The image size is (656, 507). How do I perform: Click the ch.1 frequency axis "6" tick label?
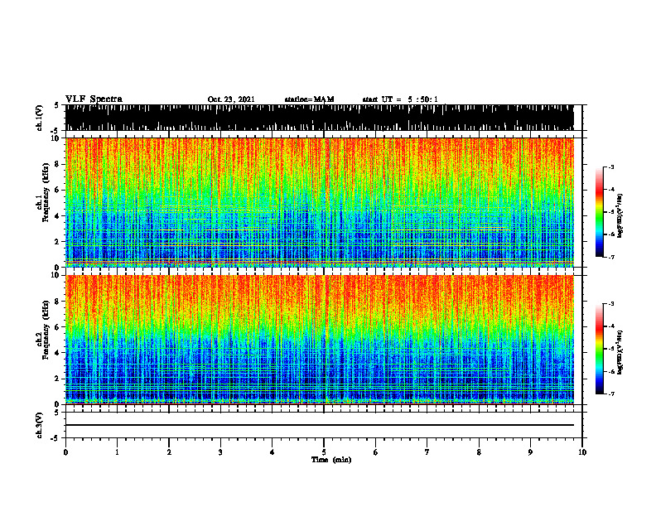click(59, 190)
